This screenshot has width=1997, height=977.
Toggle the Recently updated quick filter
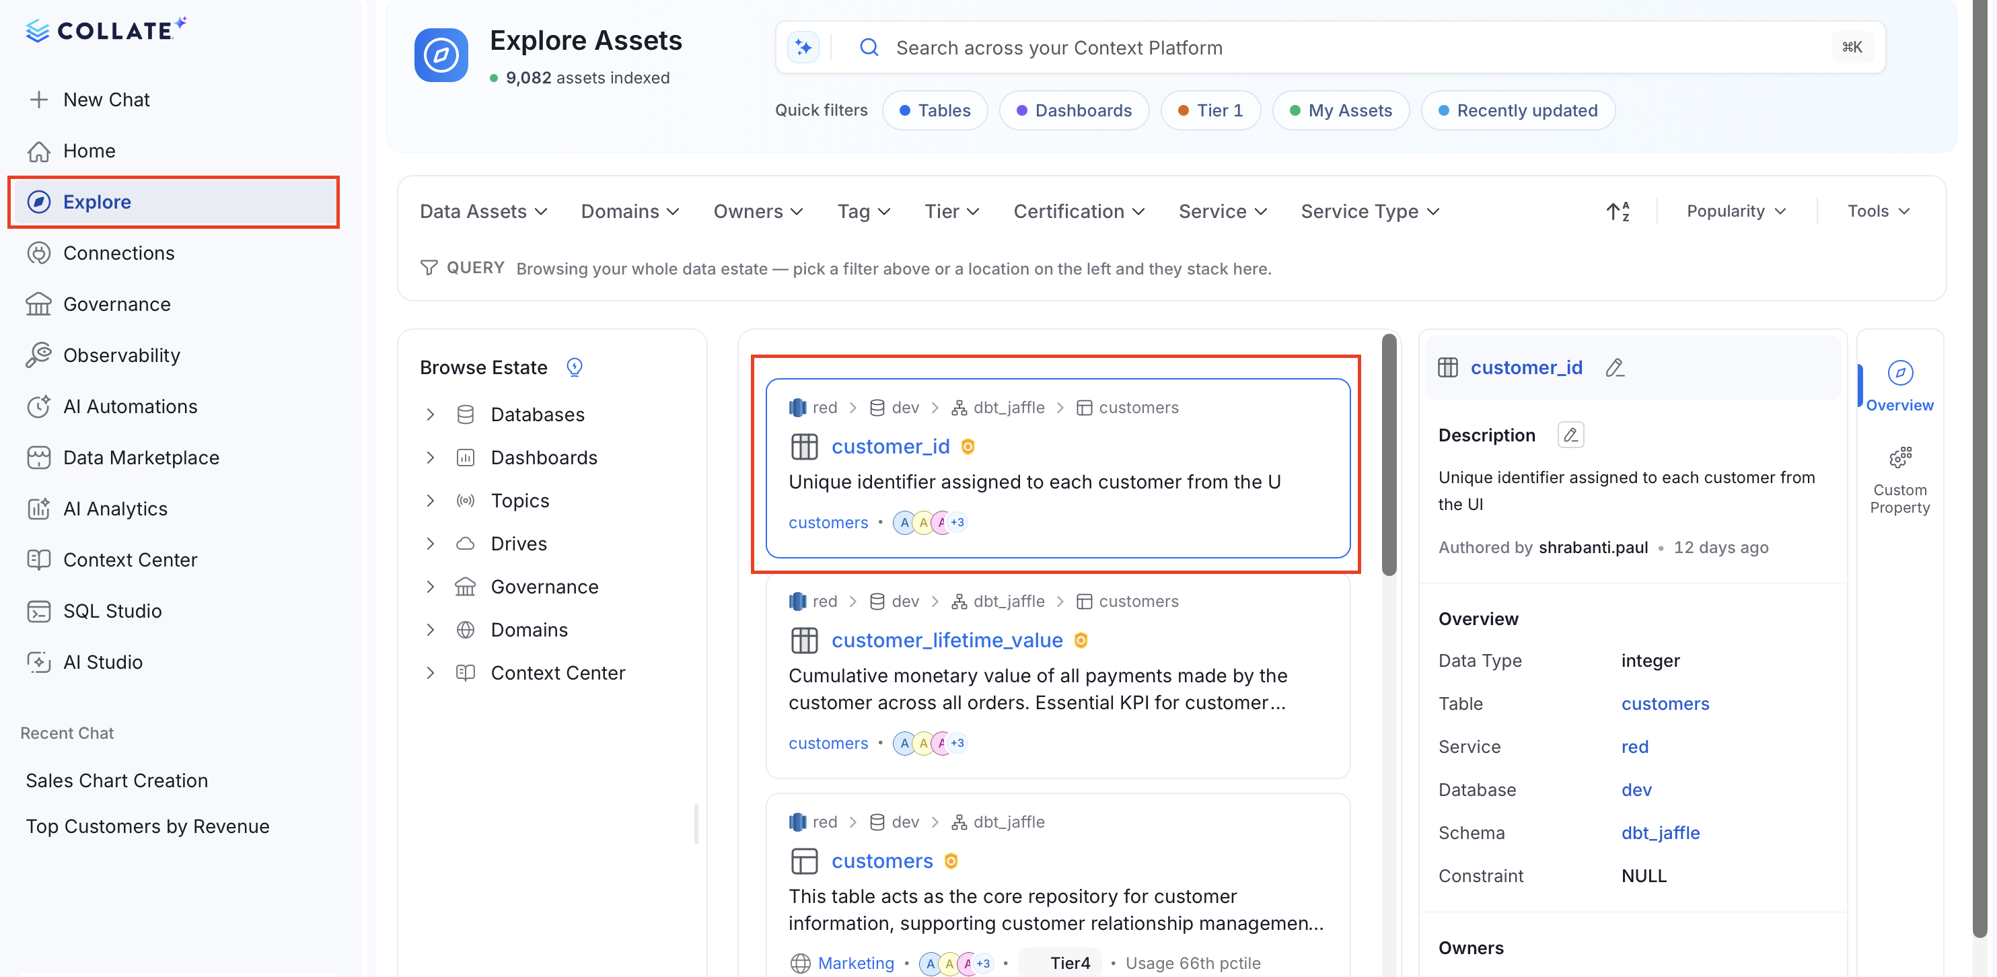tap(1518, 110)
